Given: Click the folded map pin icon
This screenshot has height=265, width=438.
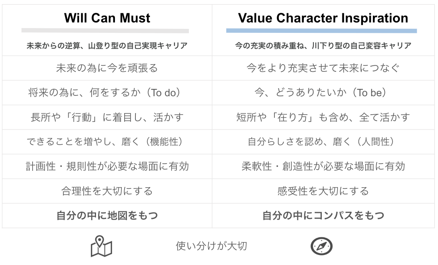Looking at the screenshot, I should click(x=101, y=246).
